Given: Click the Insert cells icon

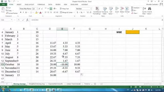Looking at the screenshot, I should click(x=117, y=9).
